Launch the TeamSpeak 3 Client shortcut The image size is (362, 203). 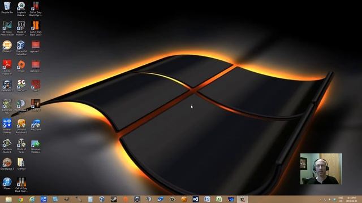21,107
